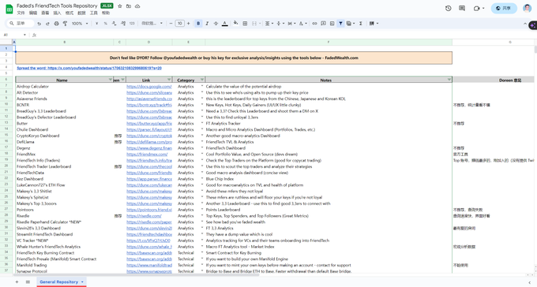The width and height of the screenshot is (537, 287).
Task: Open the text rotation dropdown
Action: pyautogui.click(x=302, y=24)
